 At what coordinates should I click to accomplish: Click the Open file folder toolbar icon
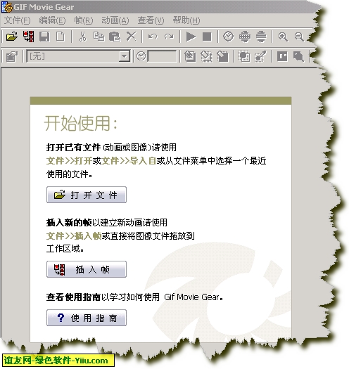point(11,37)
